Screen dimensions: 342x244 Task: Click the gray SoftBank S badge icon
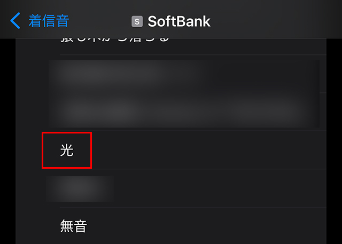137,21
